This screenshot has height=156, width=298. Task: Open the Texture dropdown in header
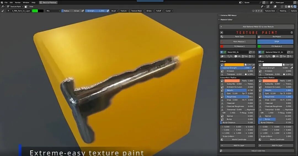click(x=124, y=11)
